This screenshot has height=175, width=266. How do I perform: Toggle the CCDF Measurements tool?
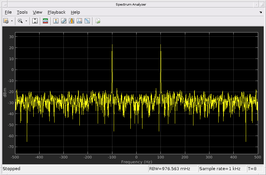tap(87, 21)
